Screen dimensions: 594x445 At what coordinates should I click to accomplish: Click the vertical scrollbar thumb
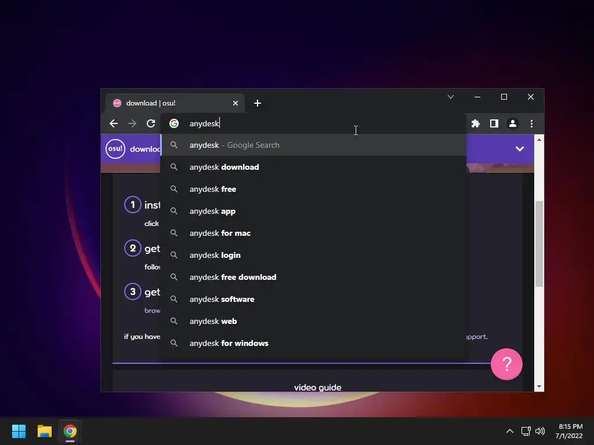[539, 244]
